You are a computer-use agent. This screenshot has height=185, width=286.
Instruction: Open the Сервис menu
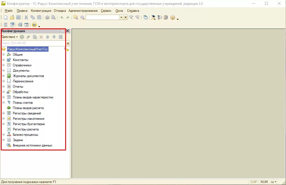click(x=106, y=11)
